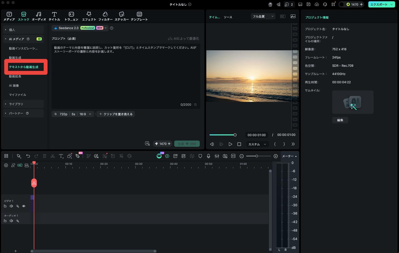The width and height of the screenshot is (399, 253).
Task: Open the headset support icon
Action: 325,4
